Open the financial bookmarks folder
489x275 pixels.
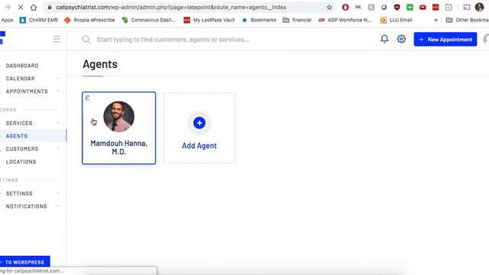[x=297, y=20]
